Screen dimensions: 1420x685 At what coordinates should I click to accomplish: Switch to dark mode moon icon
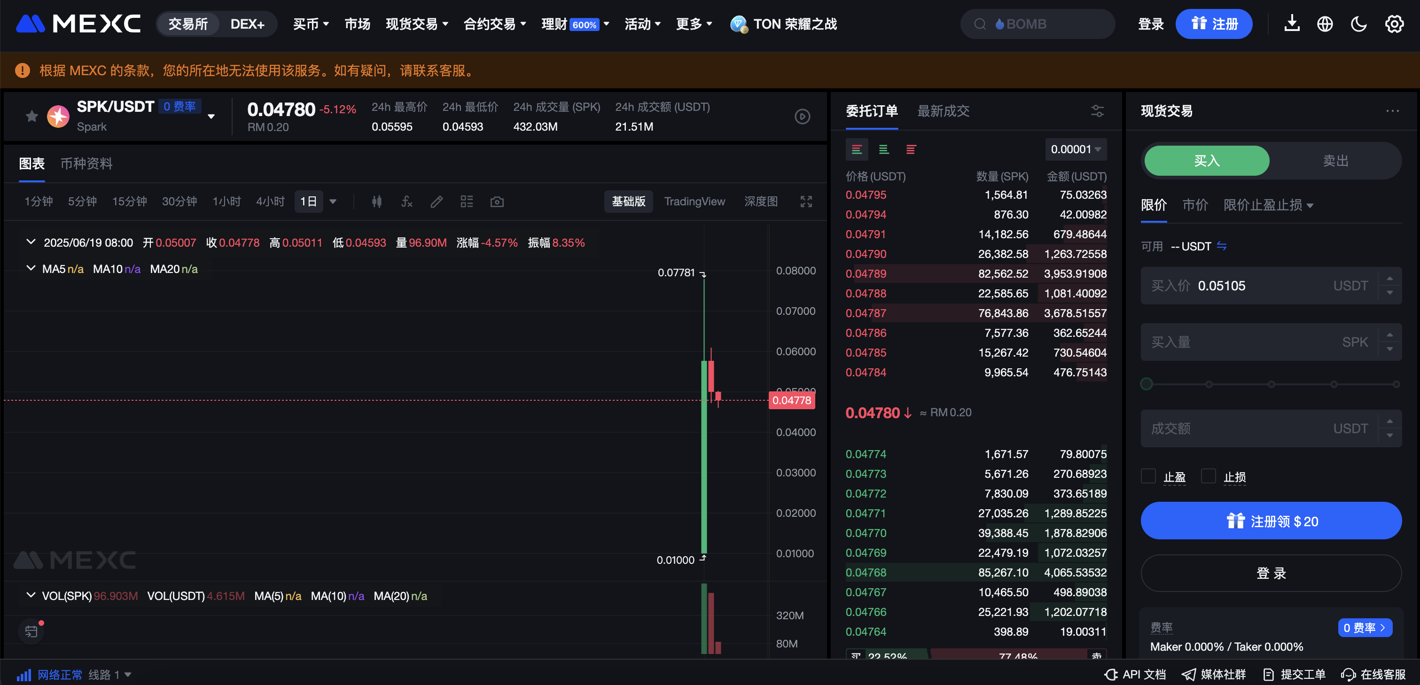point(1359,24)
